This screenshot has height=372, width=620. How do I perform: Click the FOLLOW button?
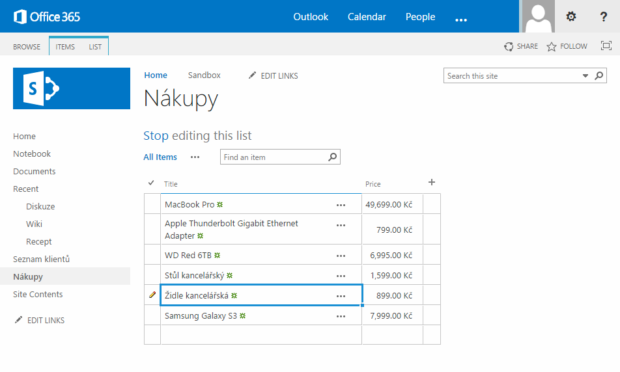click(567, 46)
